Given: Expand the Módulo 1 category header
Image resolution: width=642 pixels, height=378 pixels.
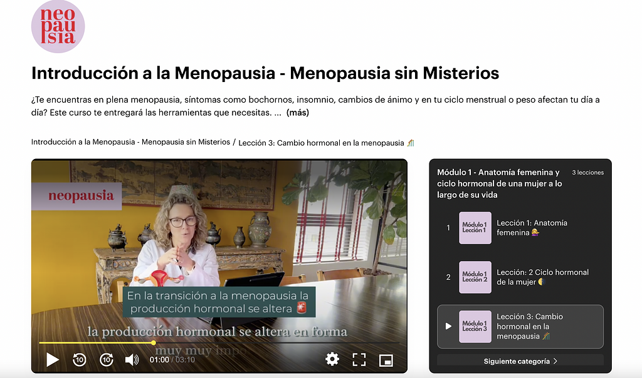Looking at the screenshot, I should tap(499, 183).
